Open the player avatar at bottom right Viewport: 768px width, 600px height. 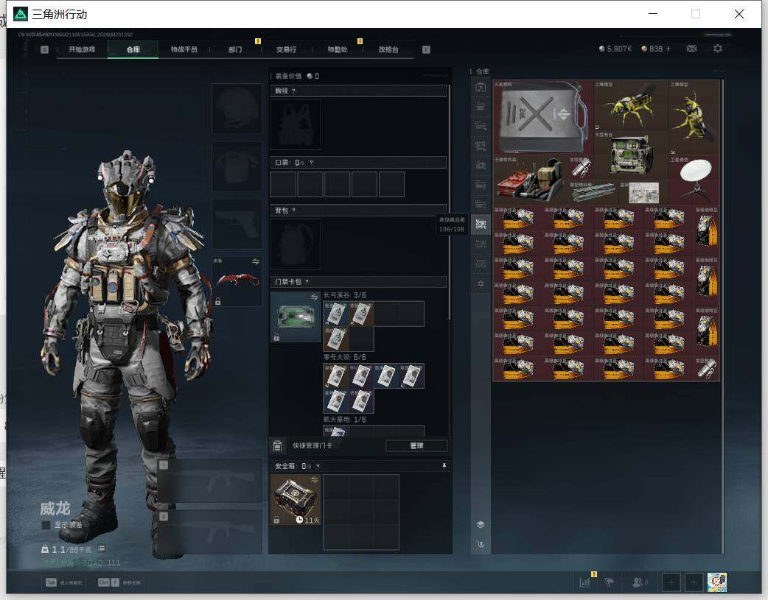pos(717,582)
